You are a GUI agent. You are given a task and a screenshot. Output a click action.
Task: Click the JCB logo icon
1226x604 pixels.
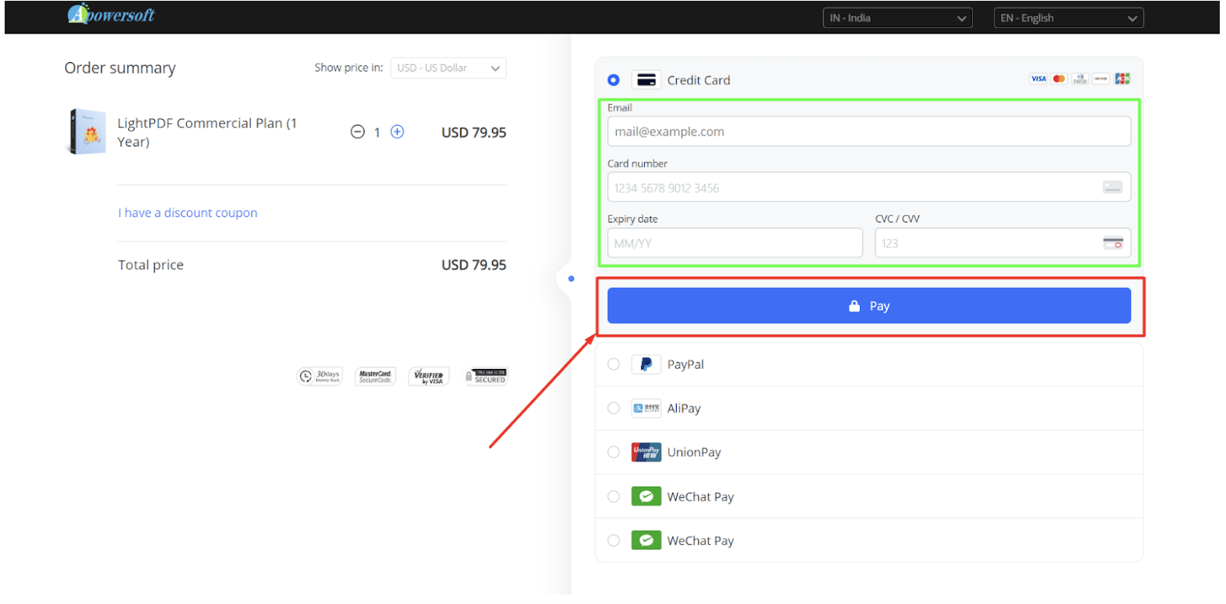[x=1122, y=79]
